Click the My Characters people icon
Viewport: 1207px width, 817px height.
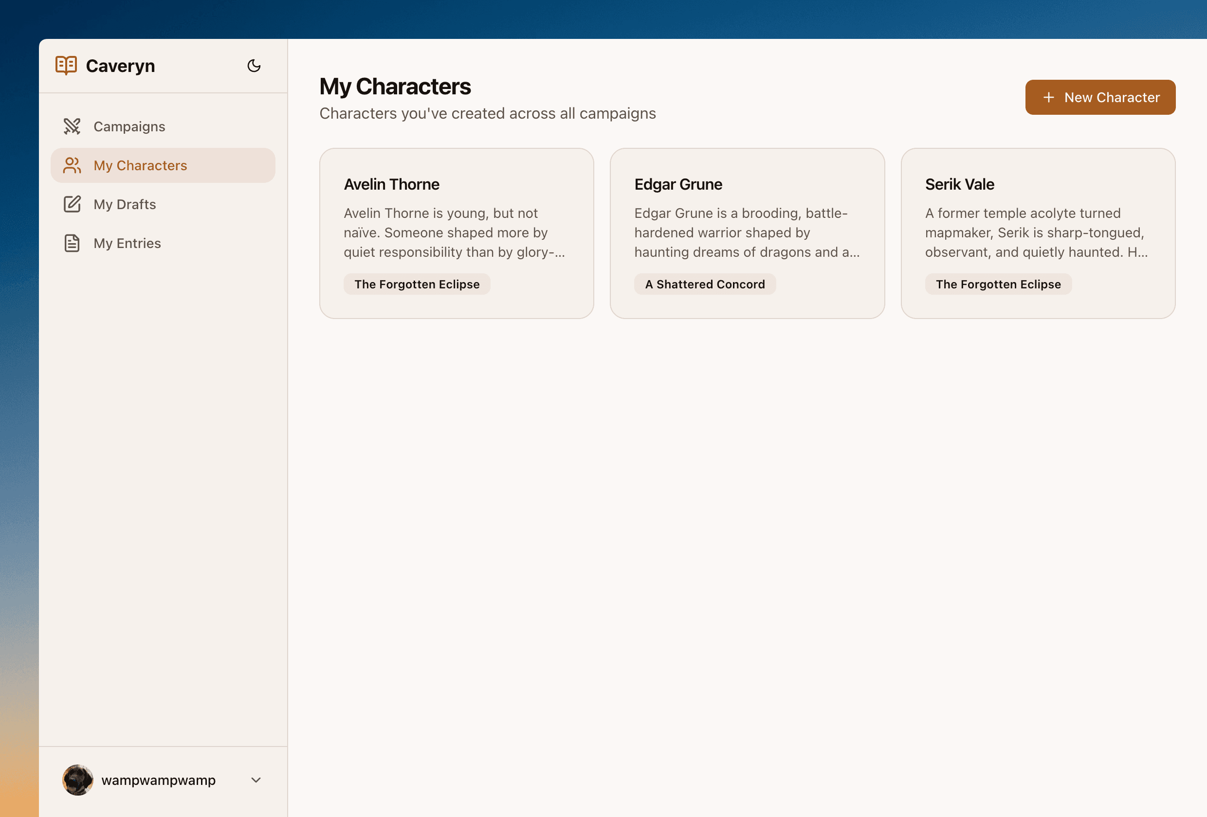click(x=72, y=165)
